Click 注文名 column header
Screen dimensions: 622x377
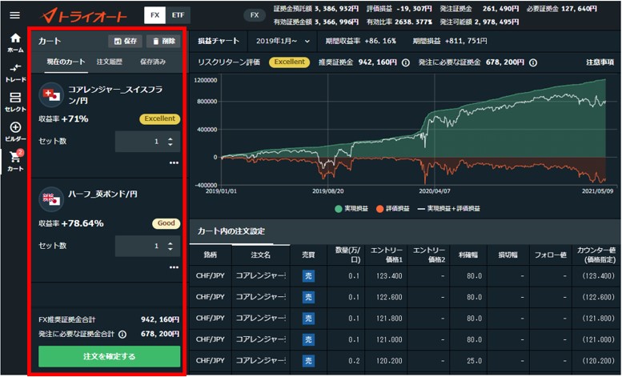pyautogui.click(x=261, y=255)
